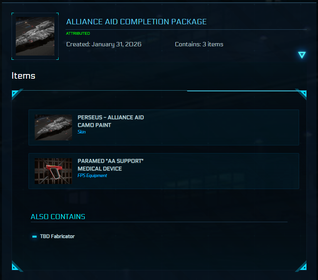Select the ALLIANCE AID COMPLETION PACKAGE title
Viewport: 318px width, 280px height.
coord(136,22)
